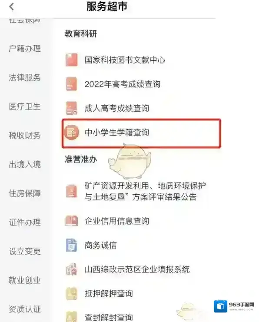
Task: Tap the 山西综改示范区企业填报系统 building icon
Action: click(71, 269)
